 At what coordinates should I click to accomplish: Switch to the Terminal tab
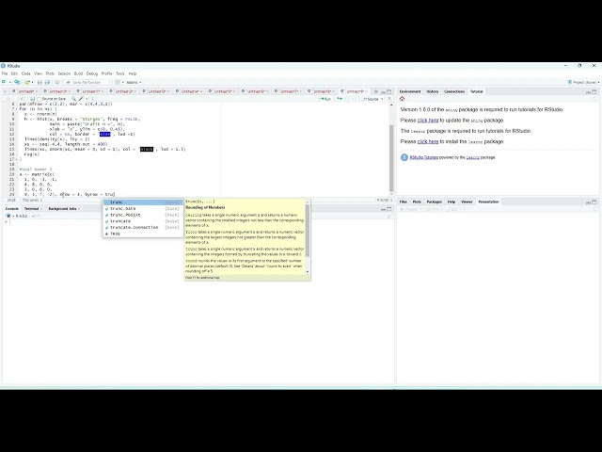pyautogui.click(x=31, y=209)
